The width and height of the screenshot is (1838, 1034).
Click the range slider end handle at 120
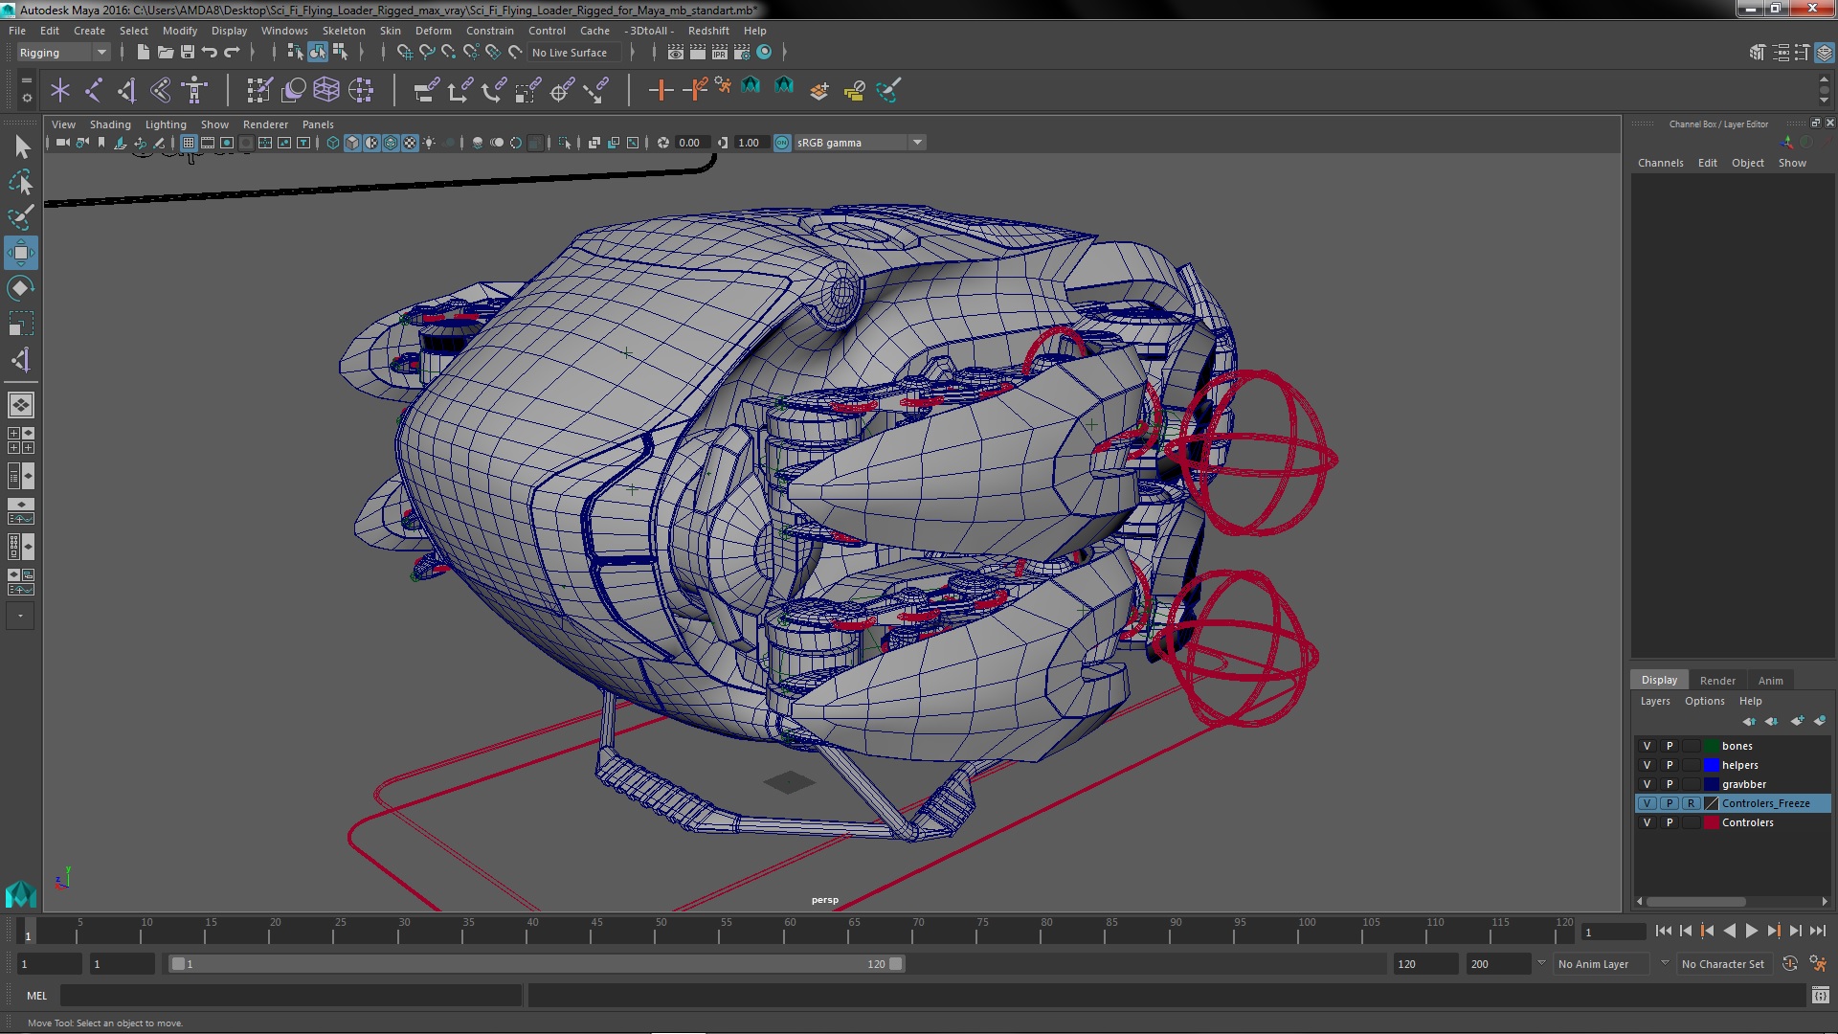pyautogui.click(x=896, y=964)
